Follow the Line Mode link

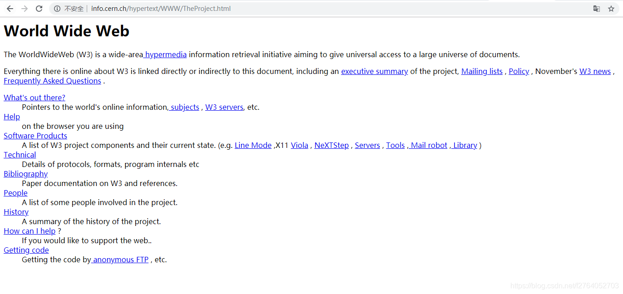click(253, 145)
